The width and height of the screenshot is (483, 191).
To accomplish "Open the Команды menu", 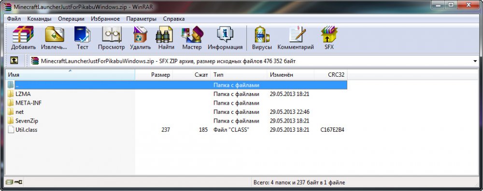I will [39, 19].
